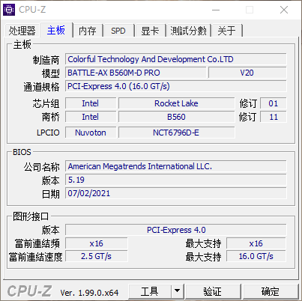
Task: Click the V20 model revision field
Action: (x=247, y=73)
